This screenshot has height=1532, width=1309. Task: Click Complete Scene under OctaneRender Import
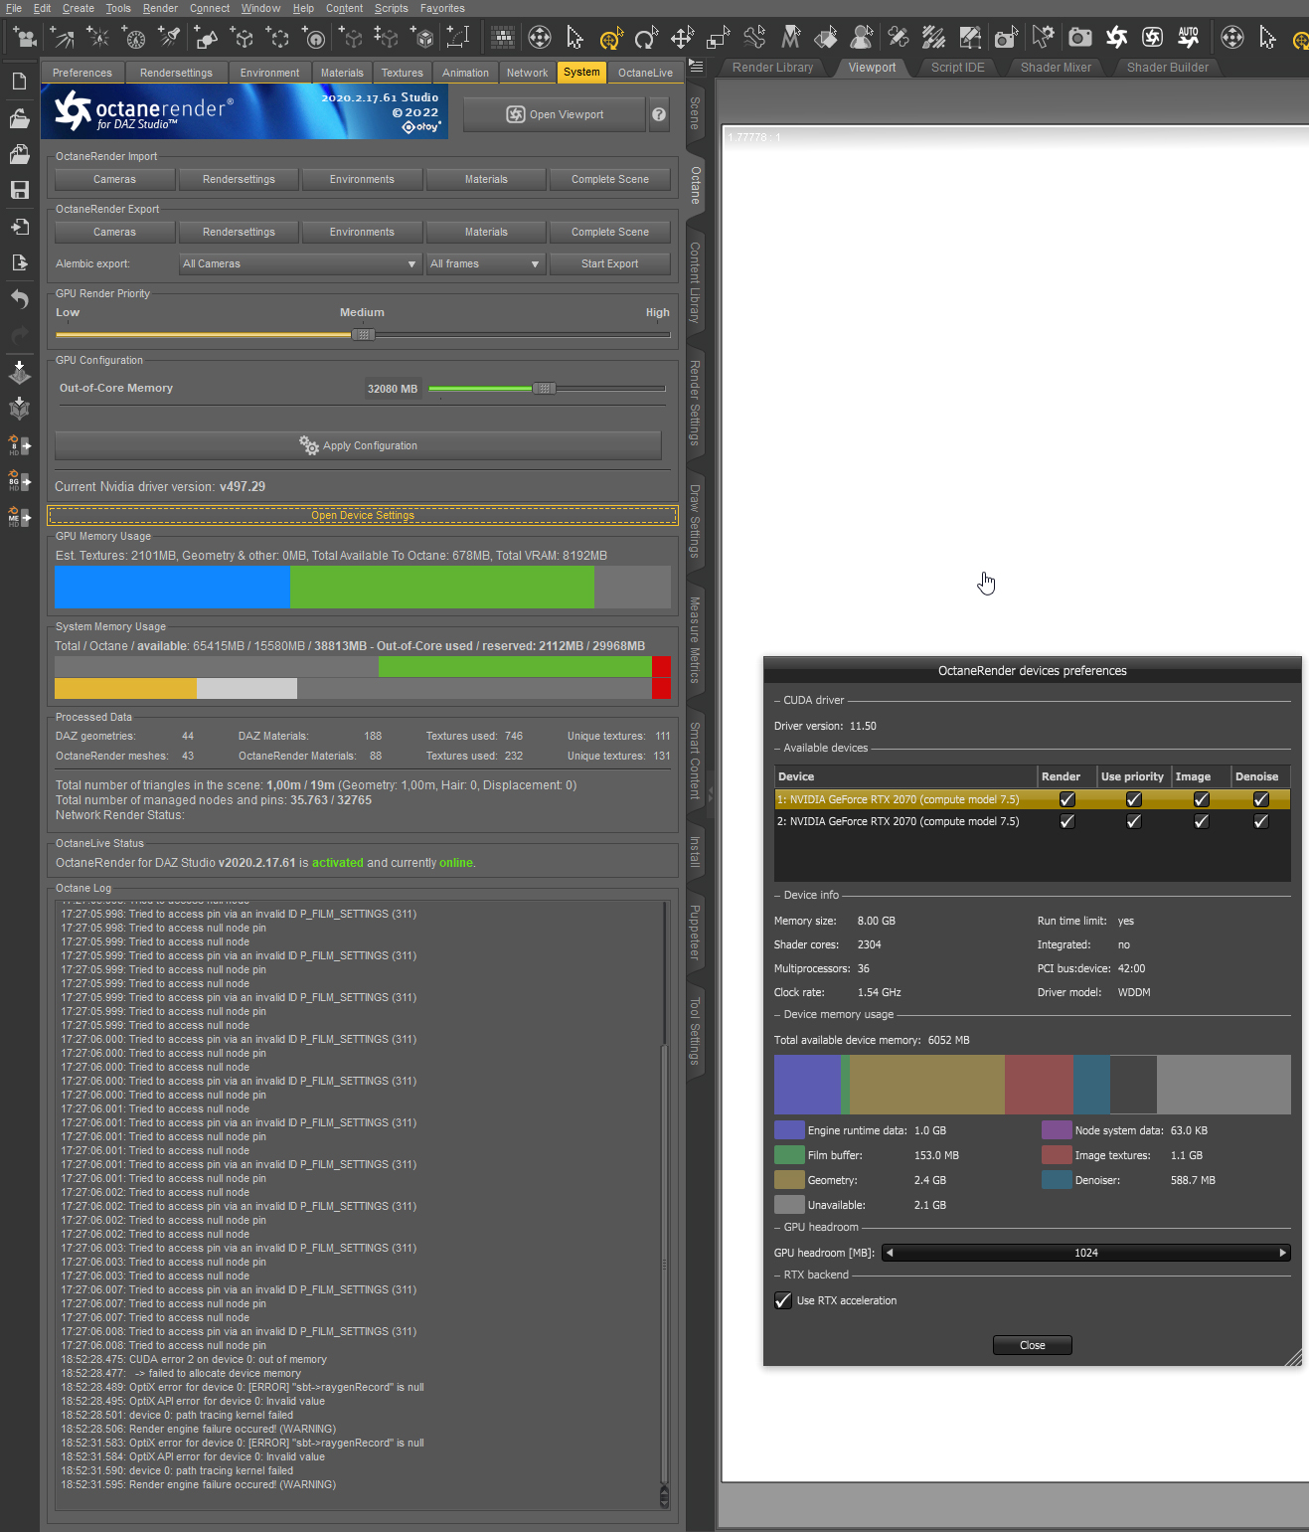click(x=609, y=179)
